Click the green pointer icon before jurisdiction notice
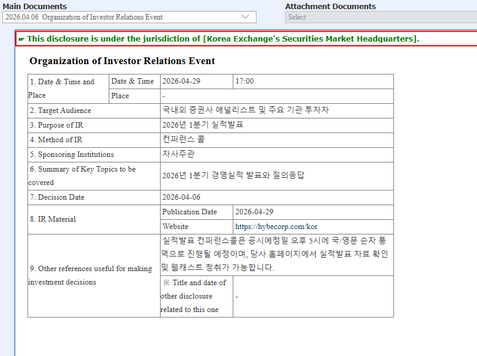The width and height of the screenshot is (477, 356). coord(21,39)
